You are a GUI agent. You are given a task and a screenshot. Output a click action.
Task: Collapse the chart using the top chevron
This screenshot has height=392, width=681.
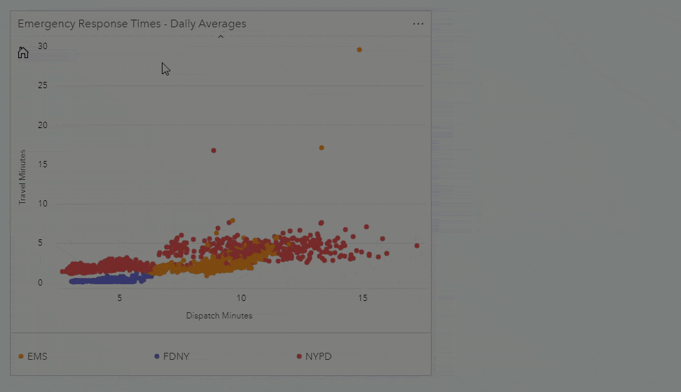tap(221, 36)
